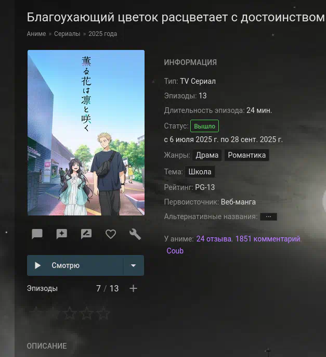The image size is (326, 357).
Task: Go to Аниме breadcrumb link
Action: tap(36, 34)
